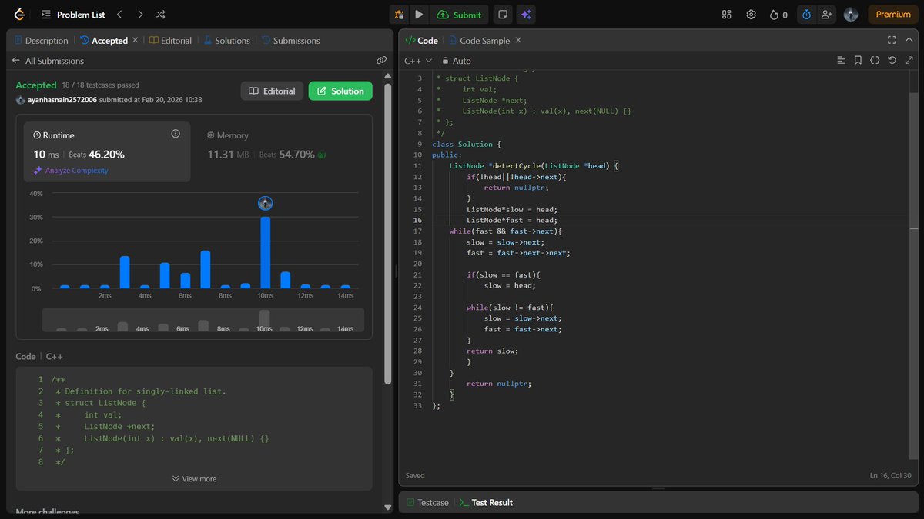Screen dimensions: 924x519
Task: Check the streak flame counter
Action: pyautogui.click(x=778, y=15)
